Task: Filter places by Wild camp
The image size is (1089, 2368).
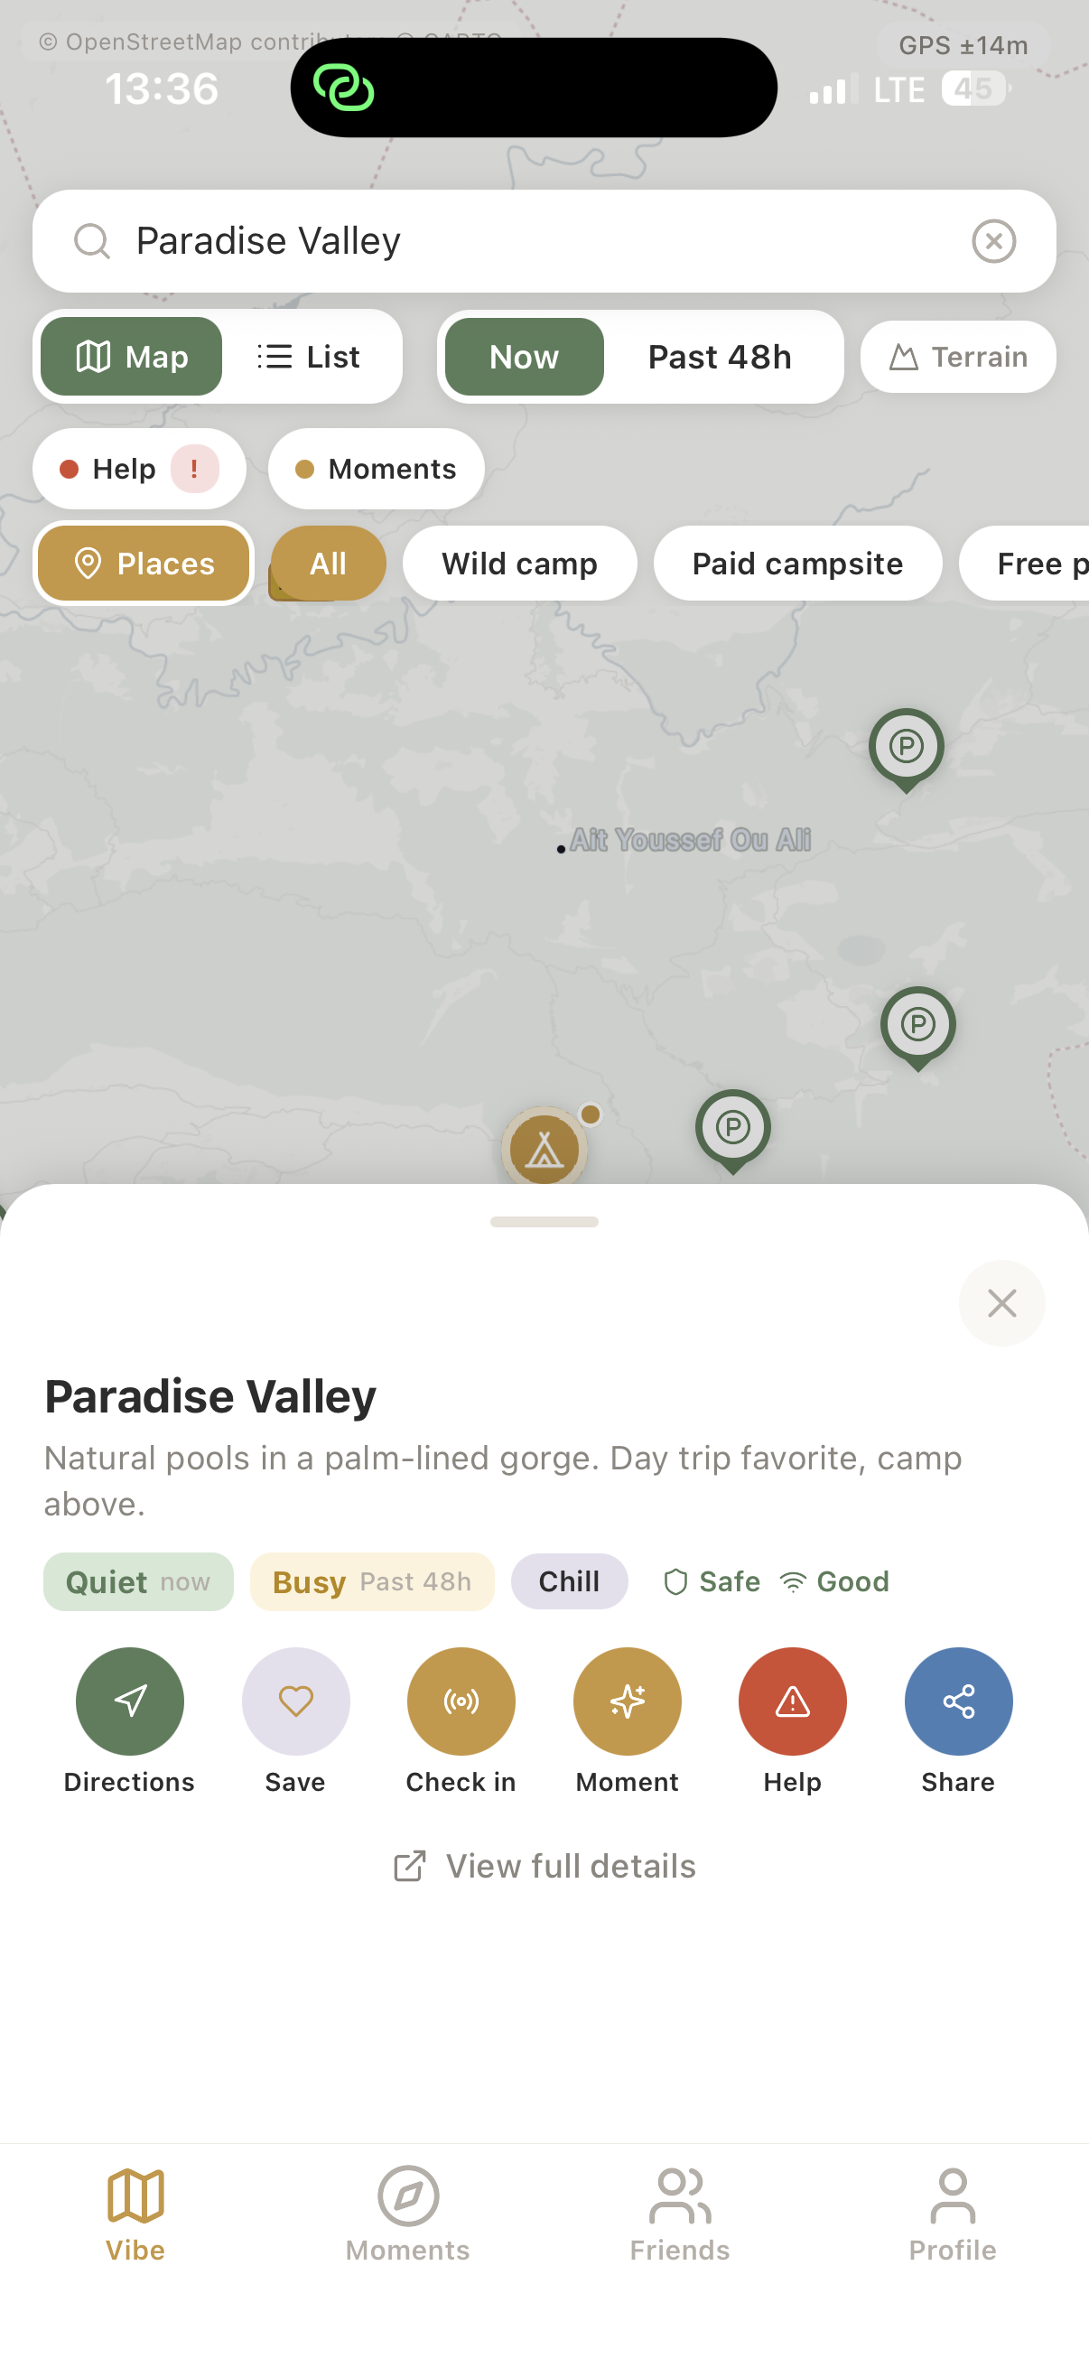Action: [519, 564]
